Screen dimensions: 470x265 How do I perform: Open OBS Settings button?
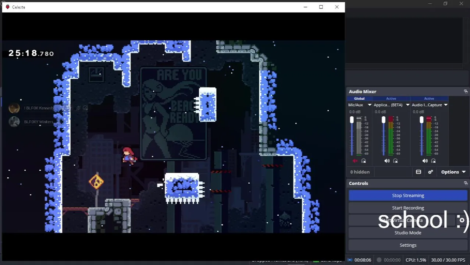[408, 245]
